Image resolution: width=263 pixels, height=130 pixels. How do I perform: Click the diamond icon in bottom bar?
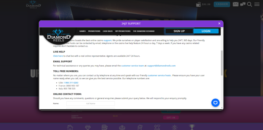[x=88, y=127]
